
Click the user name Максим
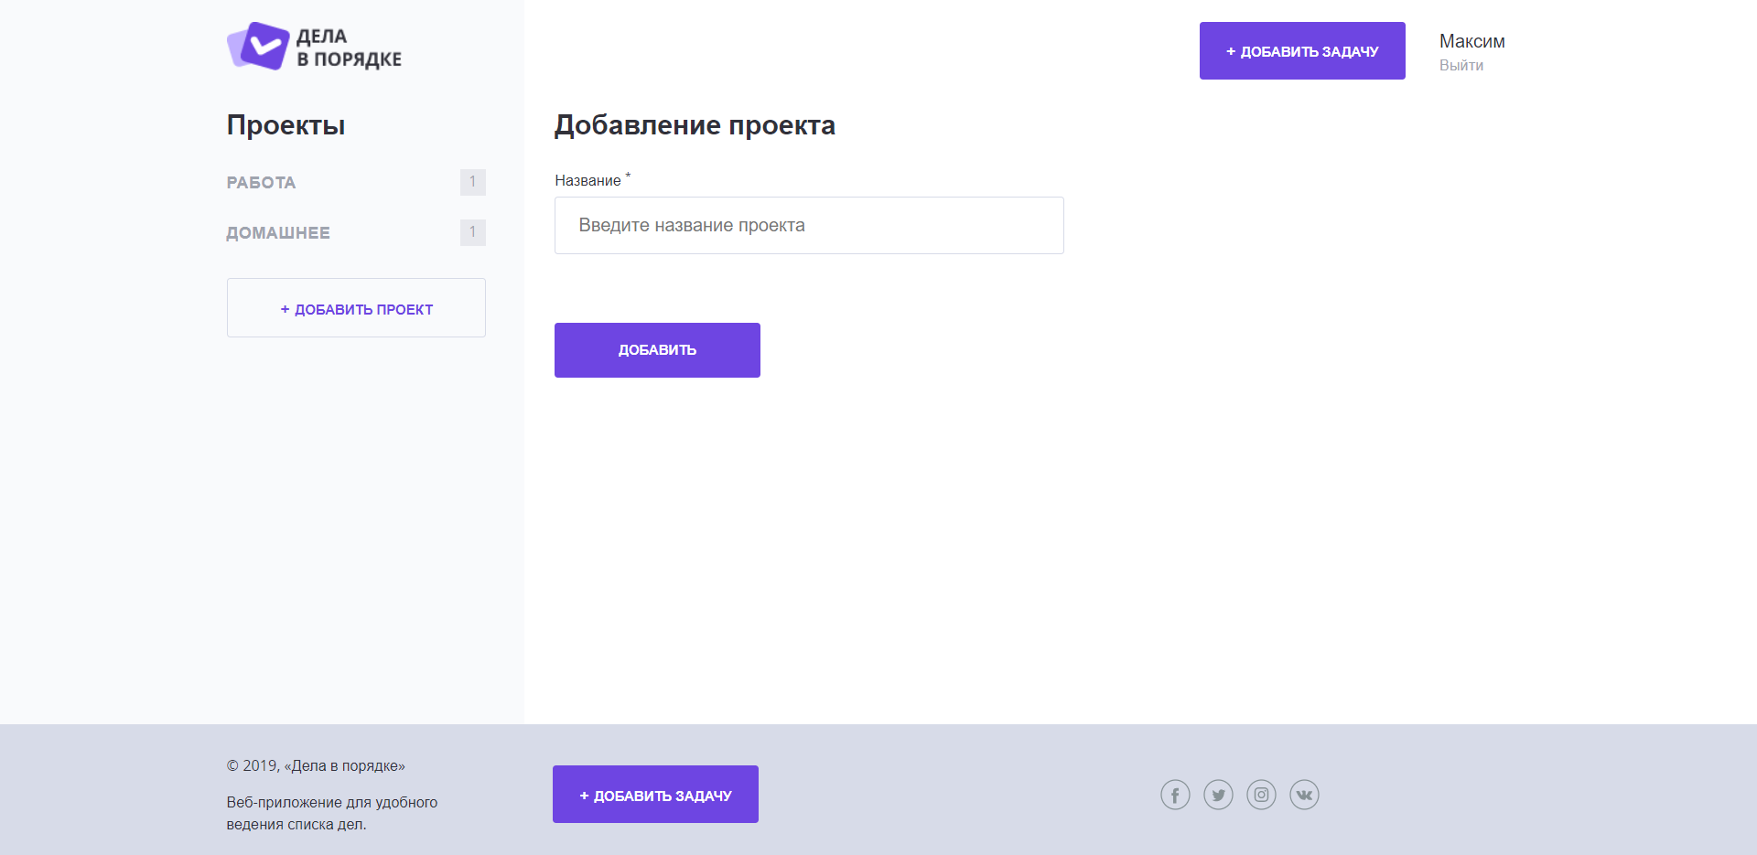click(x=1471, y=41)
